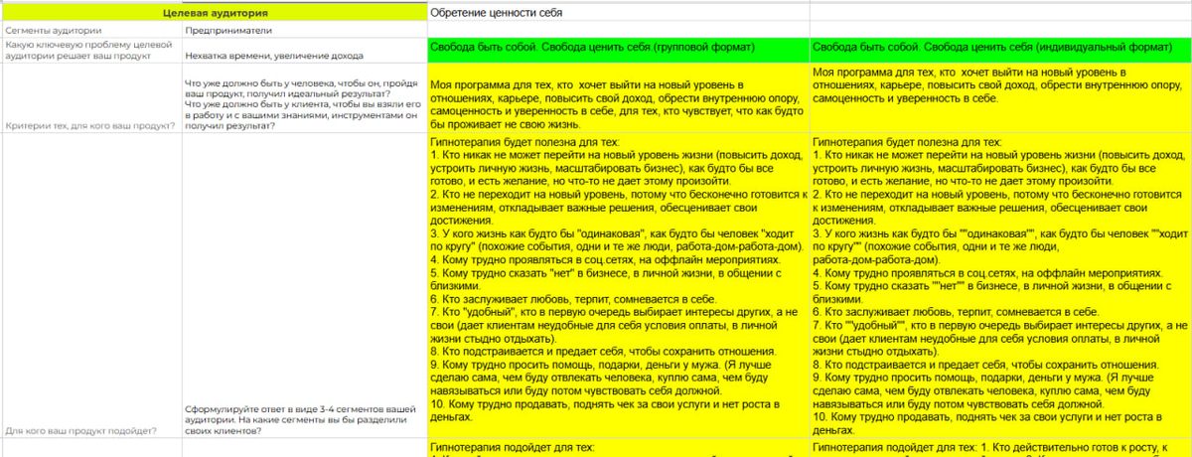Select the 'Целевая аудитория' header cell

(x=214, y=13)
